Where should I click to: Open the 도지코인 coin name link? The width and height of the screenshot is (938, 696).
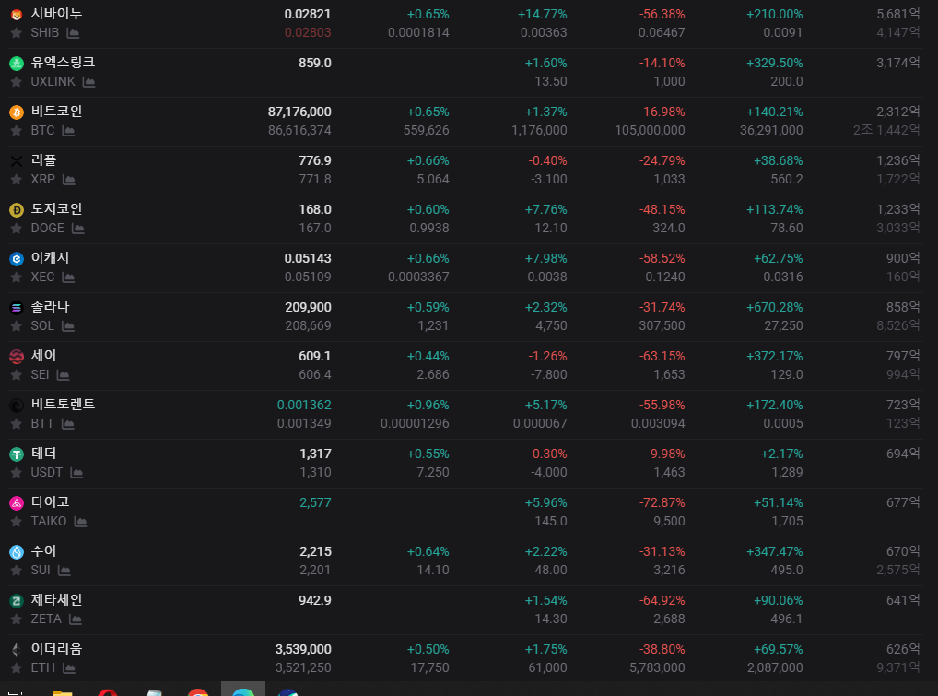(x=56, y=209)
